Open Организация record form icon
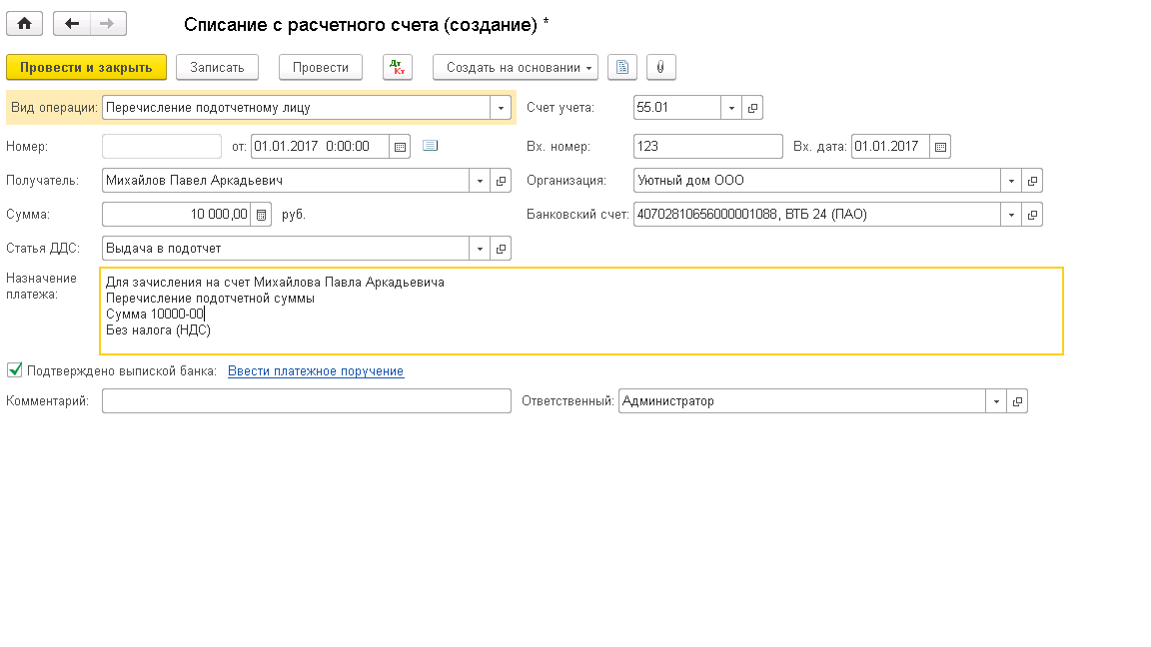The height and width of the screenshot is (647, 1151). click(x=1033, y=181)
